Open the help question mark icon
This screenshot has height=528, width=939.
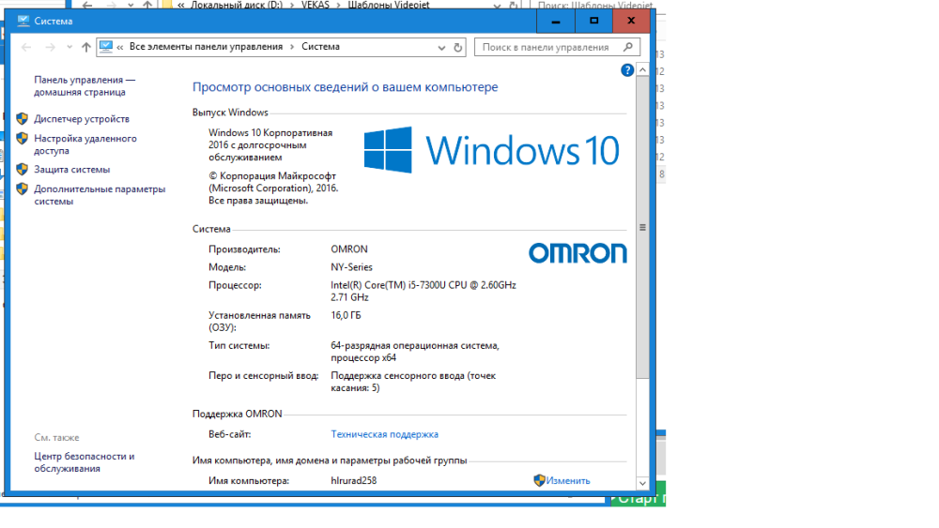coord(627,70)
